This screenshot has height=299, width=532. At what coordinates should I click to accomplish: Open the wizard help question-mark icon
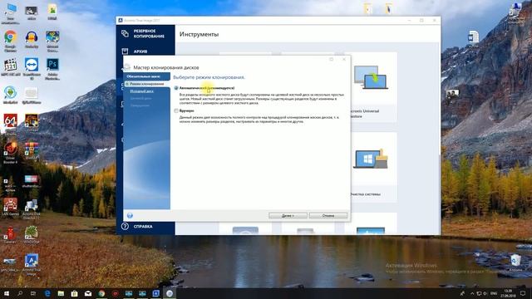130,216
